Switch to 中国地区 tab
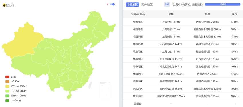This screenshot has height=107, width=243. point(132,5)
